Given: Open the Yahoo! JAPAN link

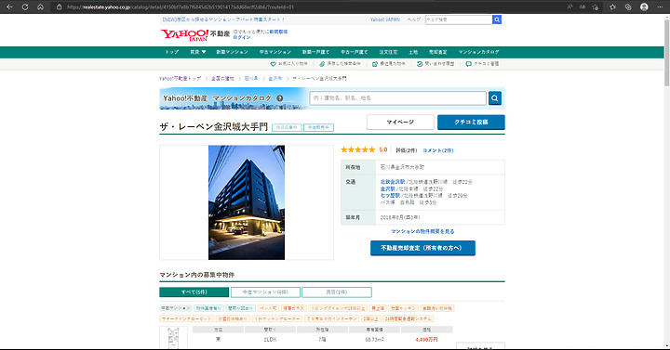Looking at the screenshot, I should tap(385, 19).
